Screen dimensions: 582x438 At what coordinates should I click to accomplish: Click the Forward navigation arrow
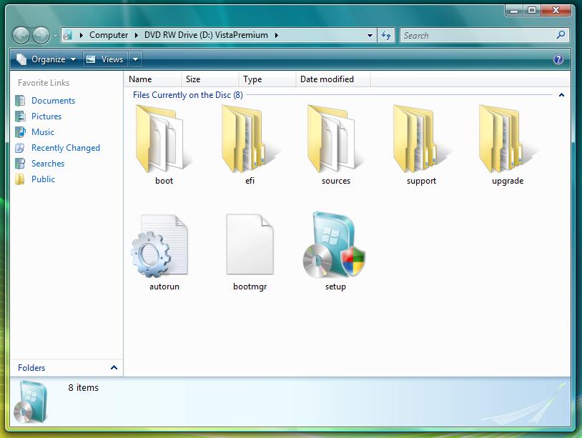[x=41, y=36]
